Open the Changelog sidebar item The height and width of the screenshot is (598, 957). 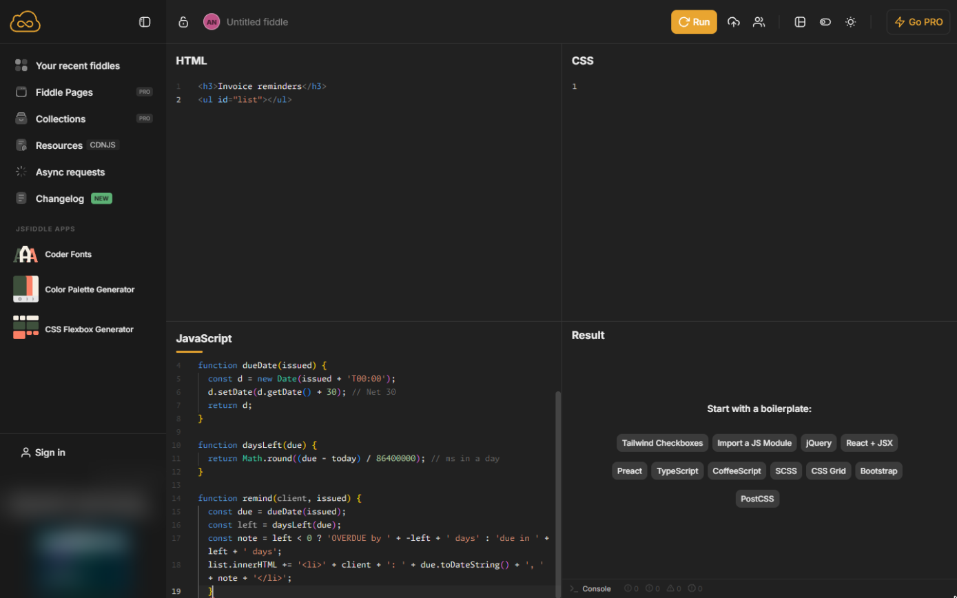point(60,198)
